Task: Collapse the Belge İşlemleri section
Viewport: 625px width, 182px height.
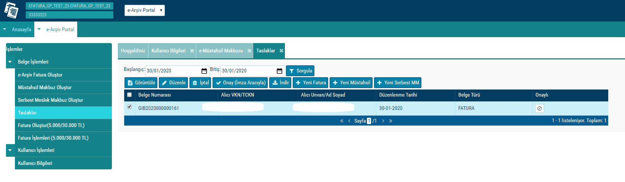Action: pyautogui.click(x=10, y=62)
